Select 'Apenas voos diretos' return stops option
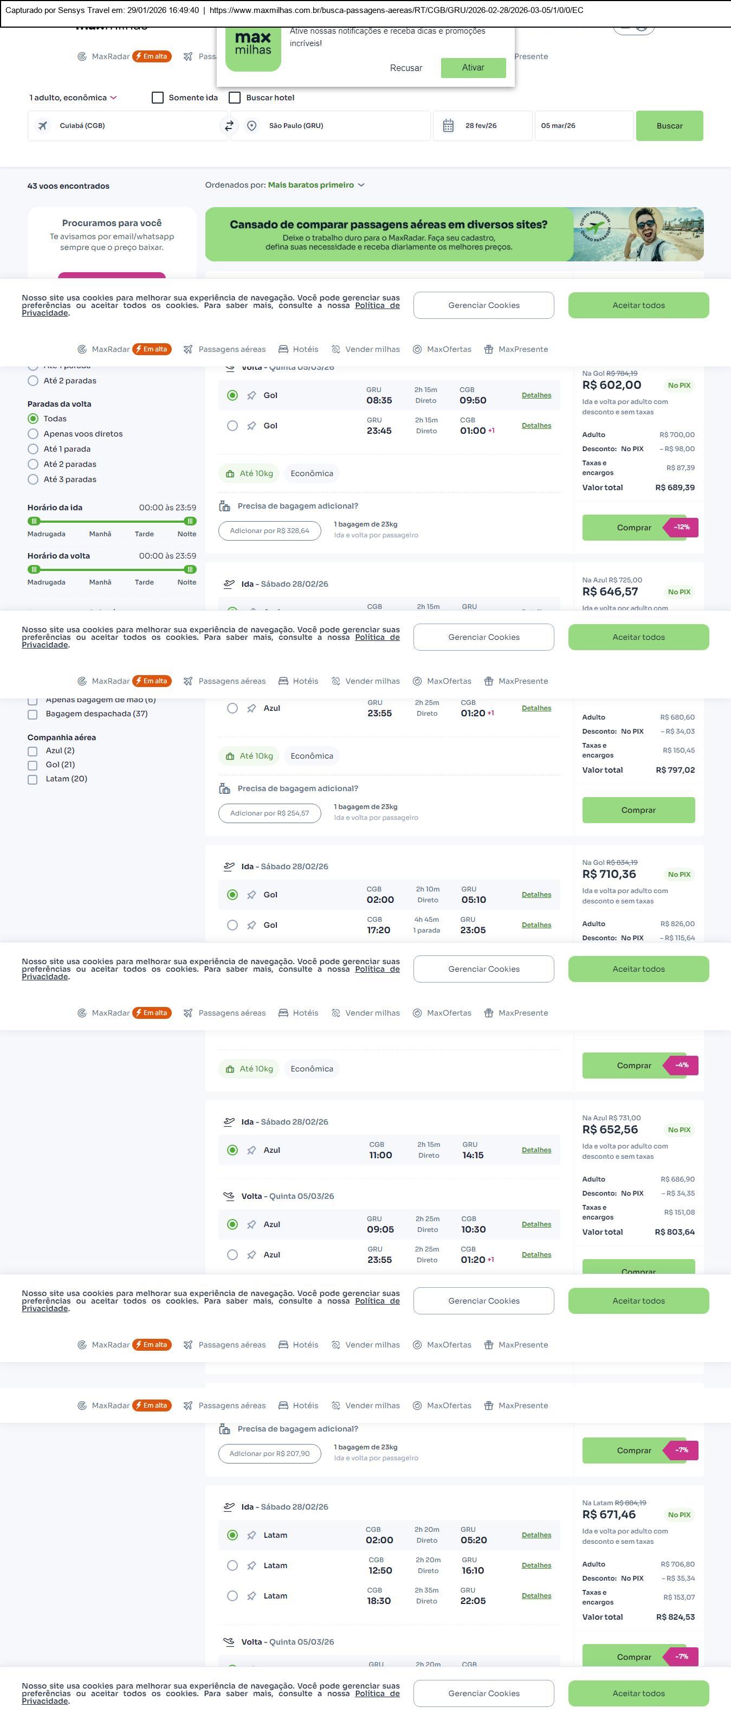 pyautogui.click(x=33, y=434)
